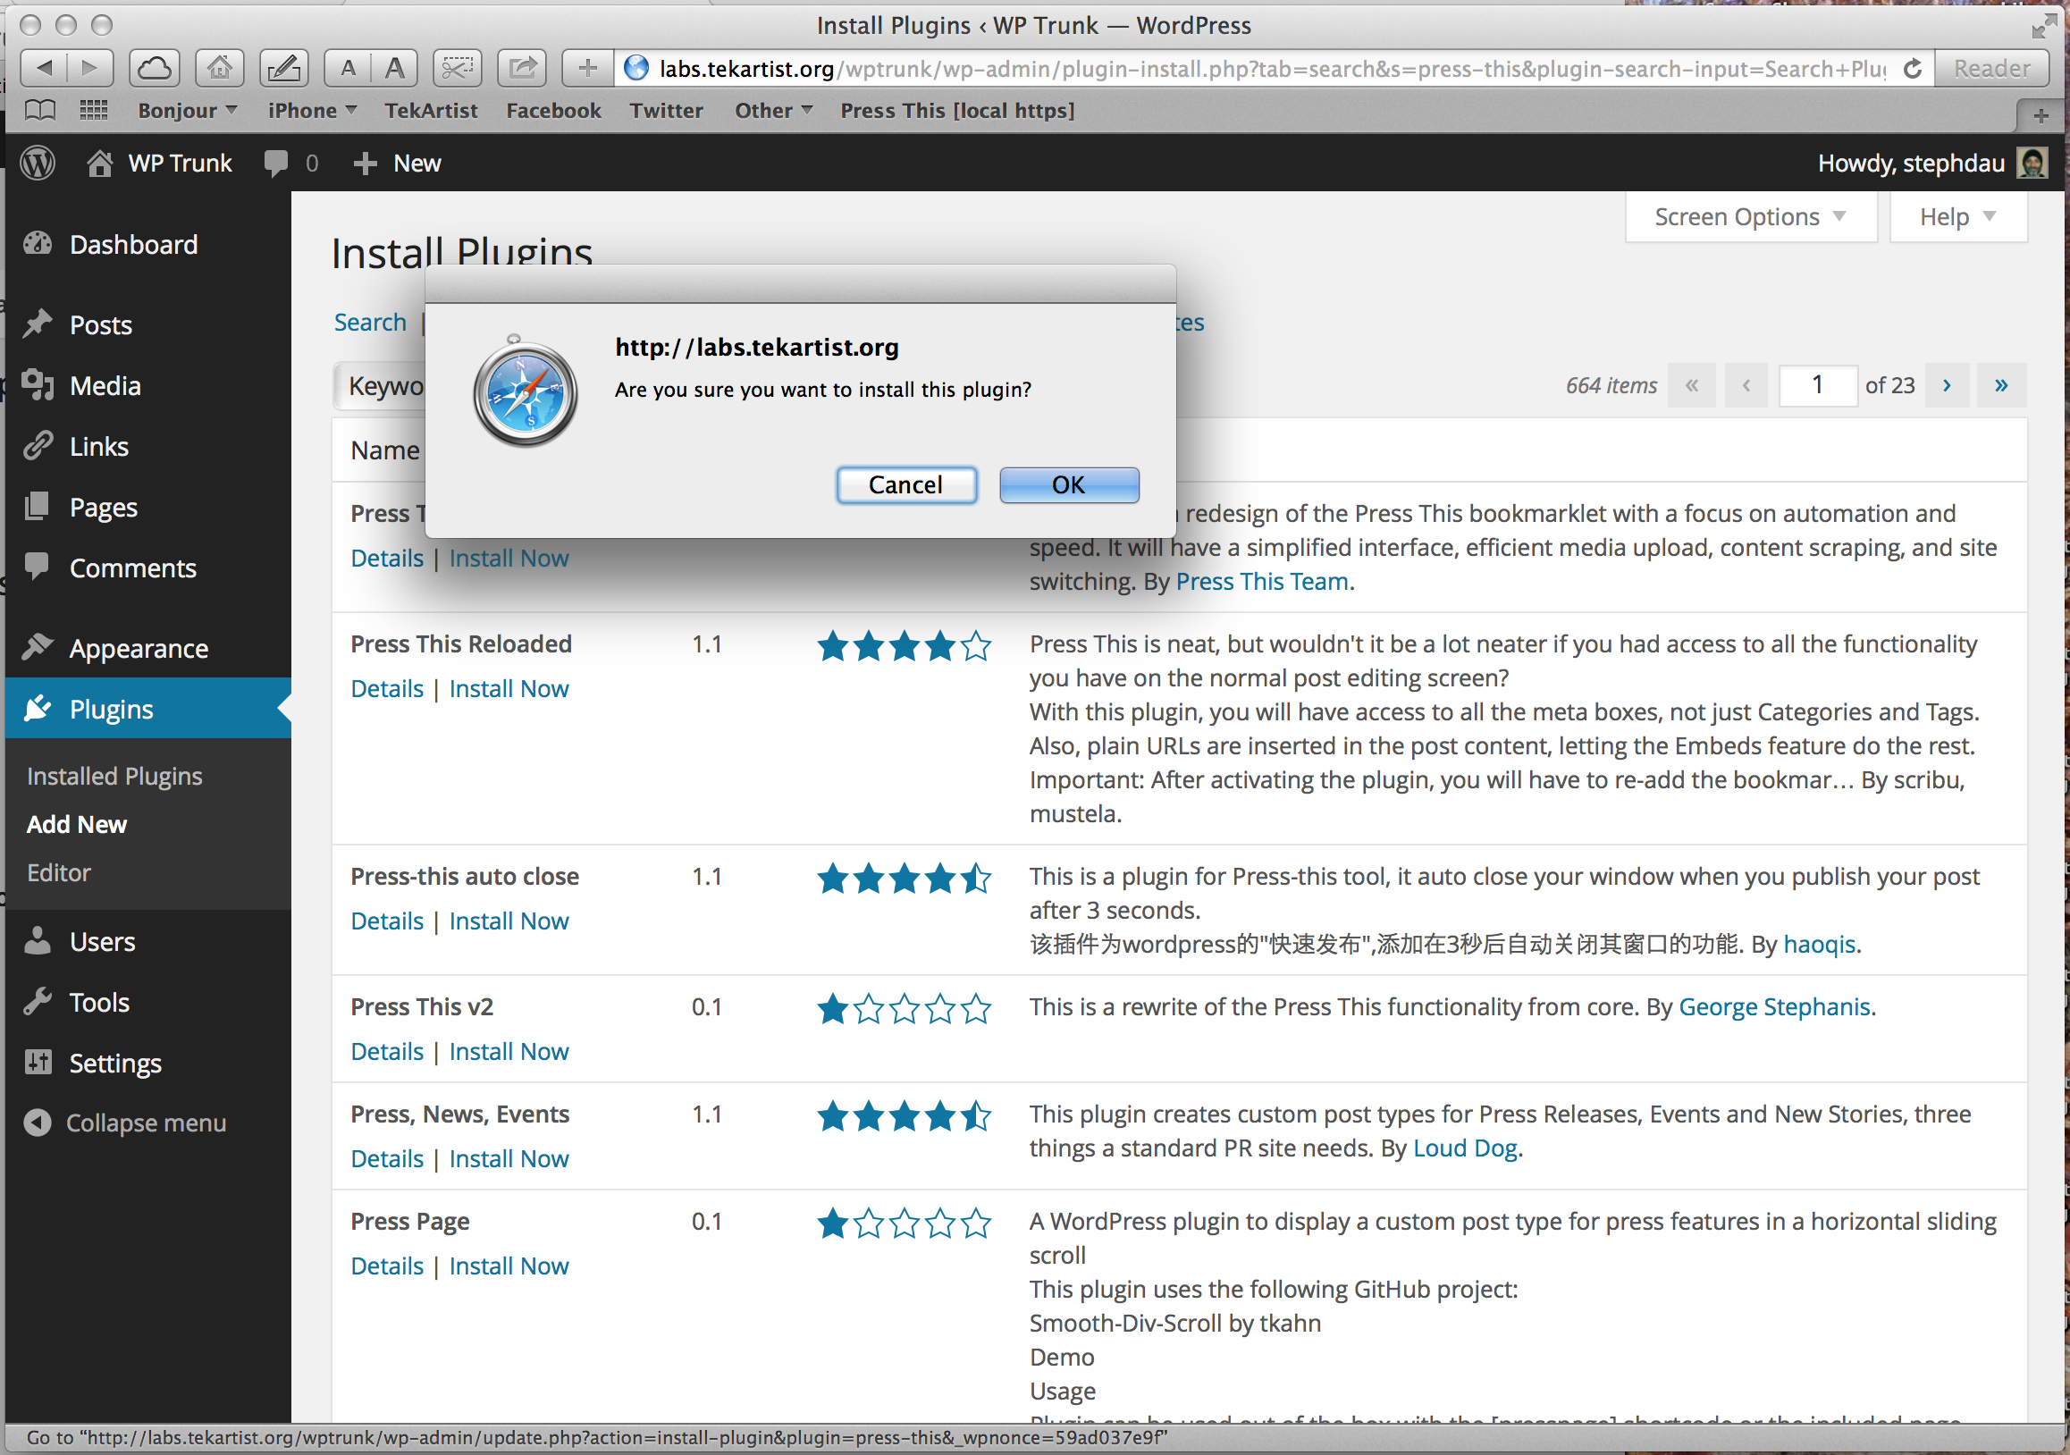Open Twitter bookmark
The image size is (2070, 1455).
click(666, 110)
